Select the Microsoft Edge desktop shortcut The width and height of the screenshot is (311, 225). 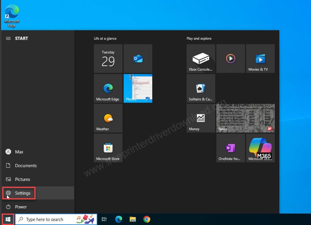pyautogui.click(x=12, y=16)
